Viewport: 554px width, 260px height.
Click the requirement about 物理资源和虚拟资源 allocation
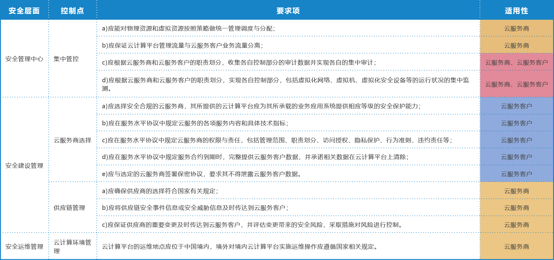[x=188, y=28]
